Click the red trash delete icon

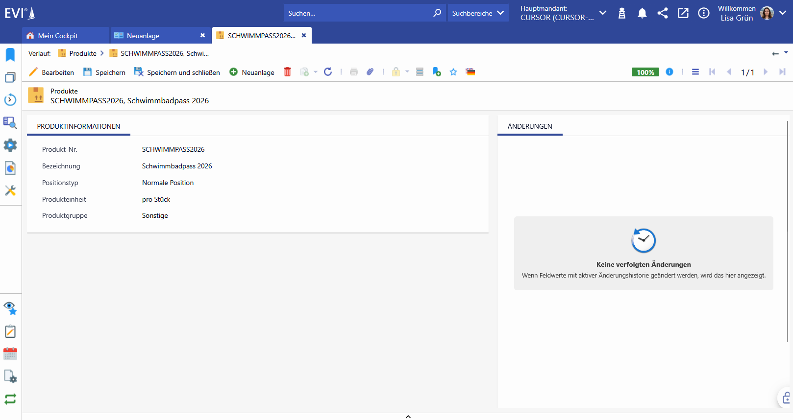click(x=288, y=72)
